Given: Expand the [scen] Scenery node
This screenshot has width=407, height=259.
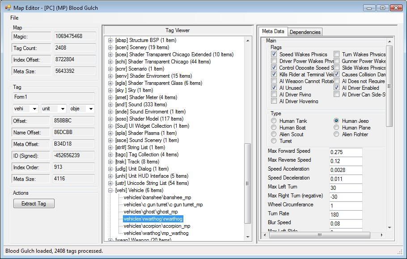Looking at the screenshot, I should coord(110,47).
